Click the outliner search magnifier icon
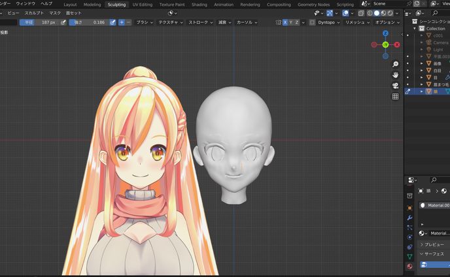450x277 pixels. [x=436, y=13]
